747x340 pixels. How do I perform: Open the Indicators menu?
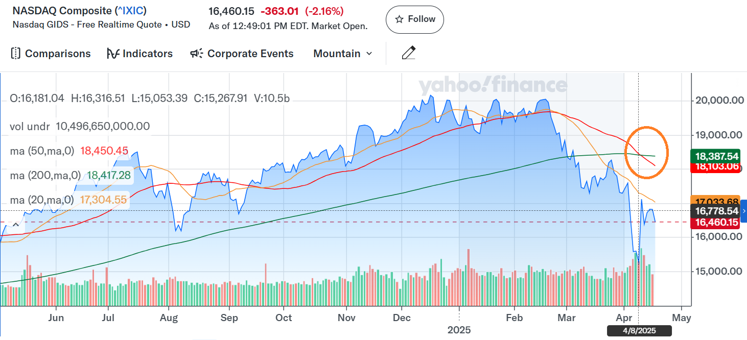click(x=139, y=54)
